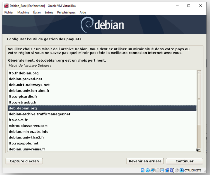Click the hard disk activity status icon
The image size is (210, 175).
(142, 170)
